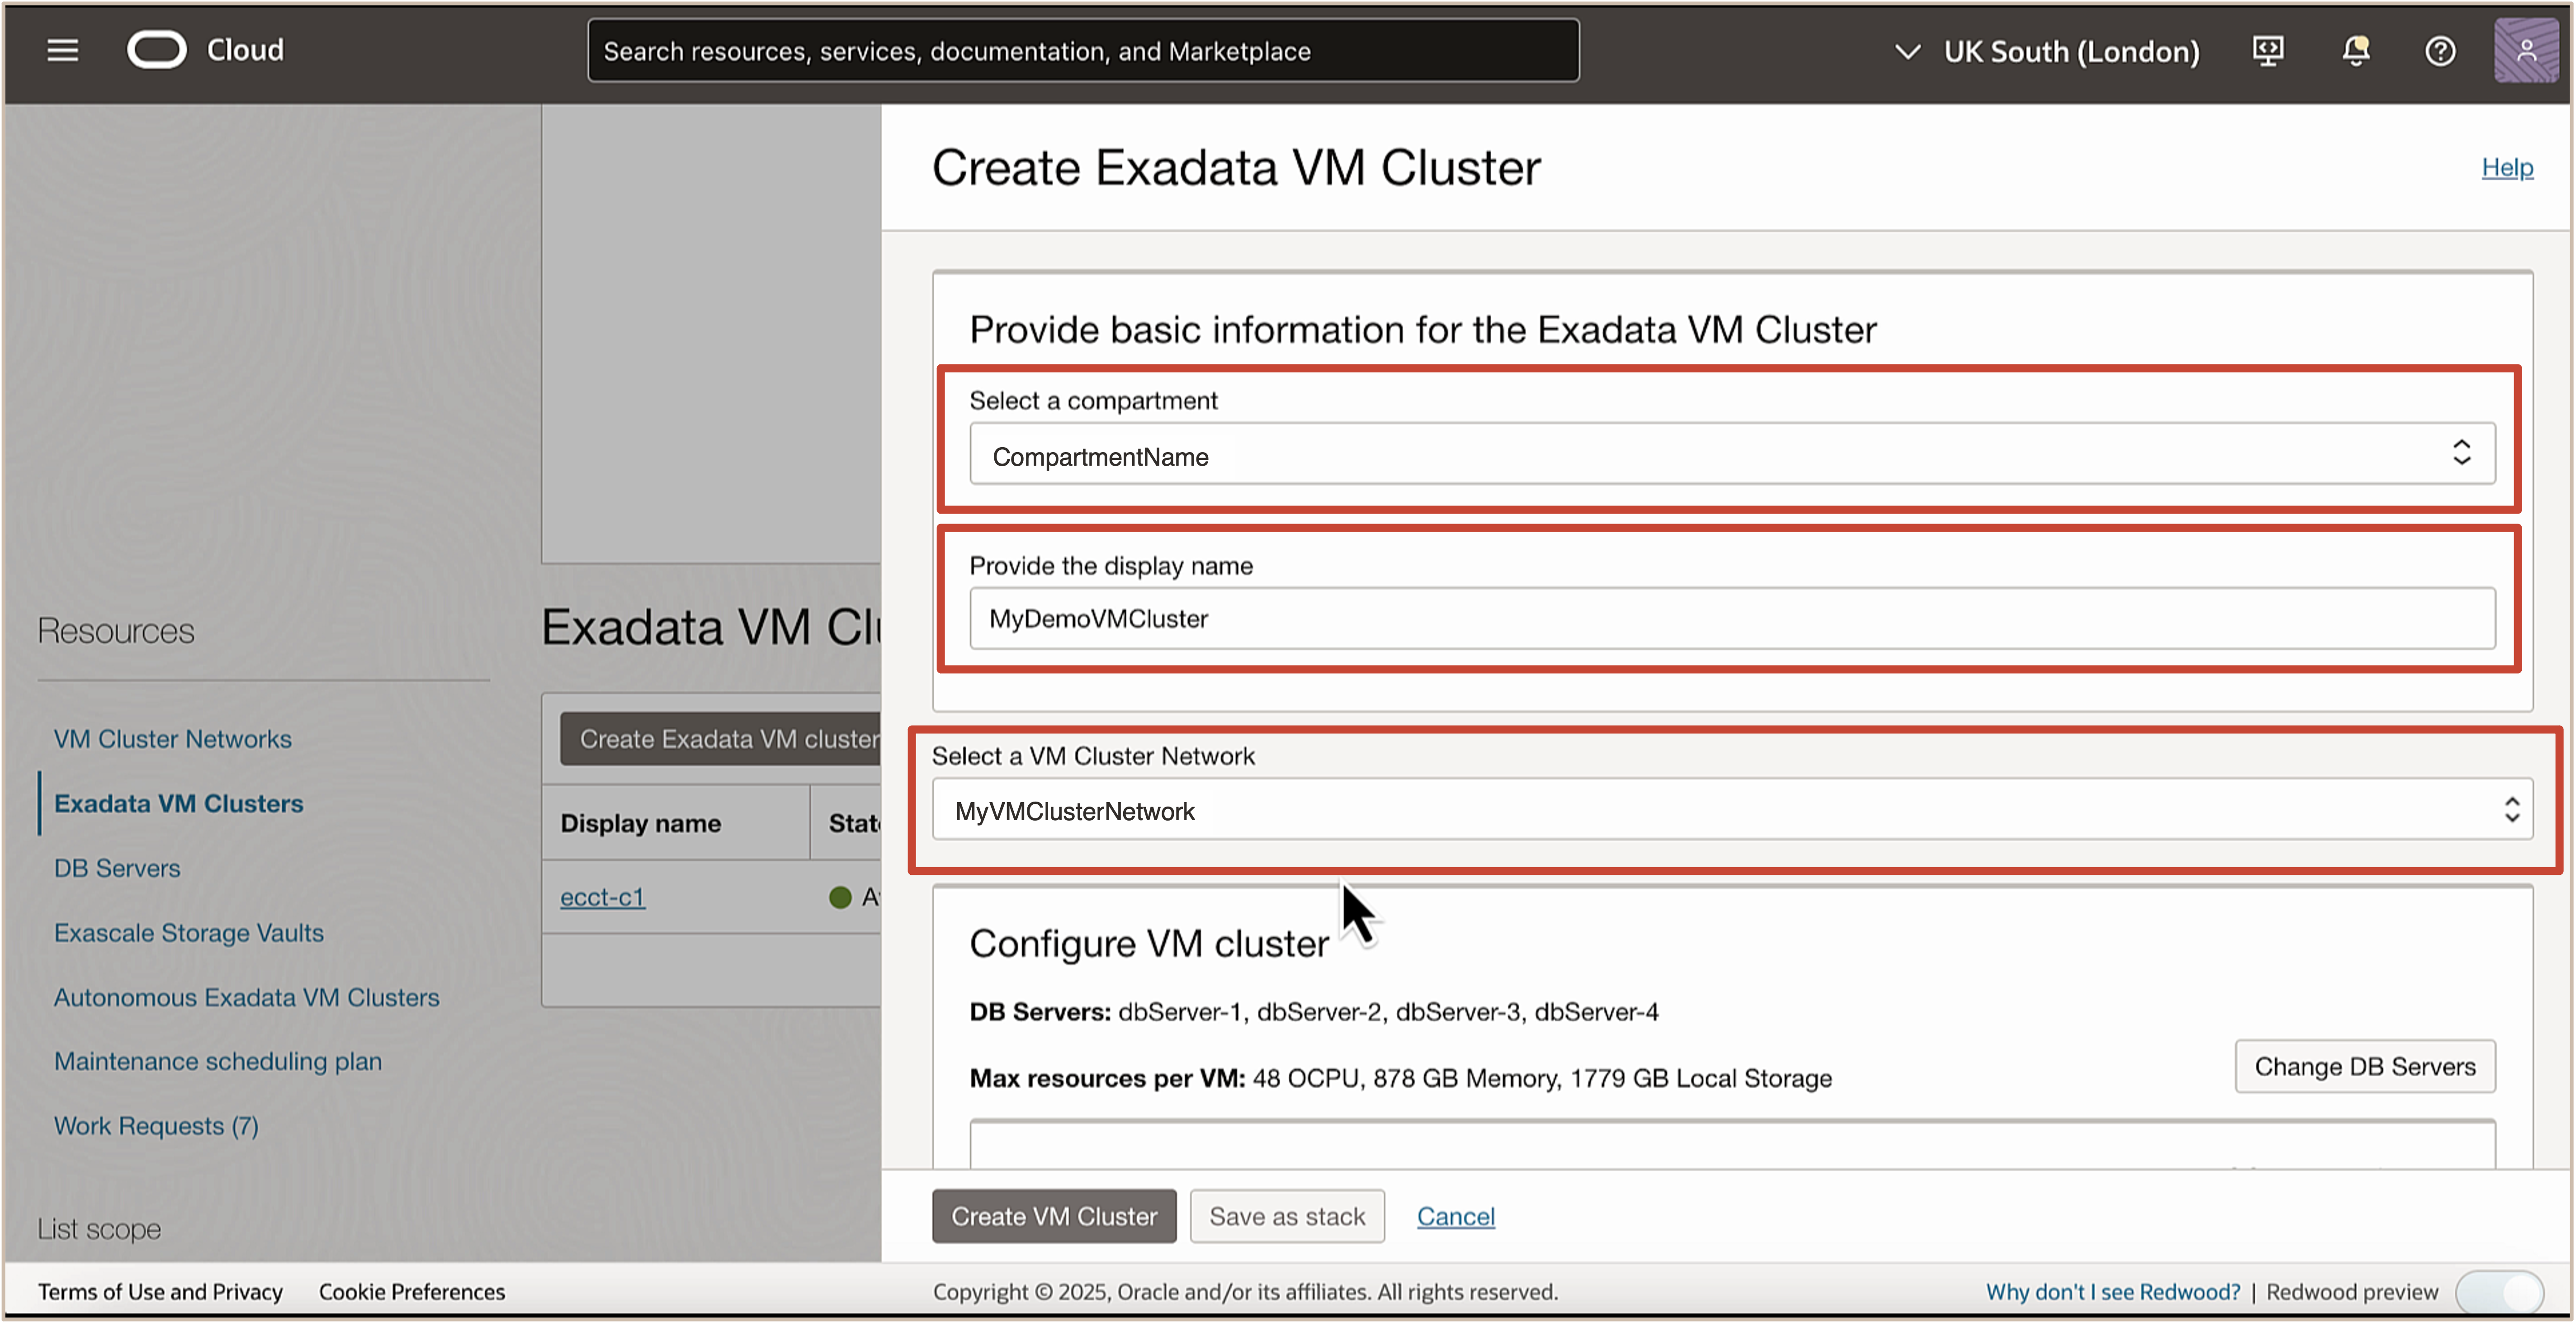Open the hamburger navigation menu

62,50
